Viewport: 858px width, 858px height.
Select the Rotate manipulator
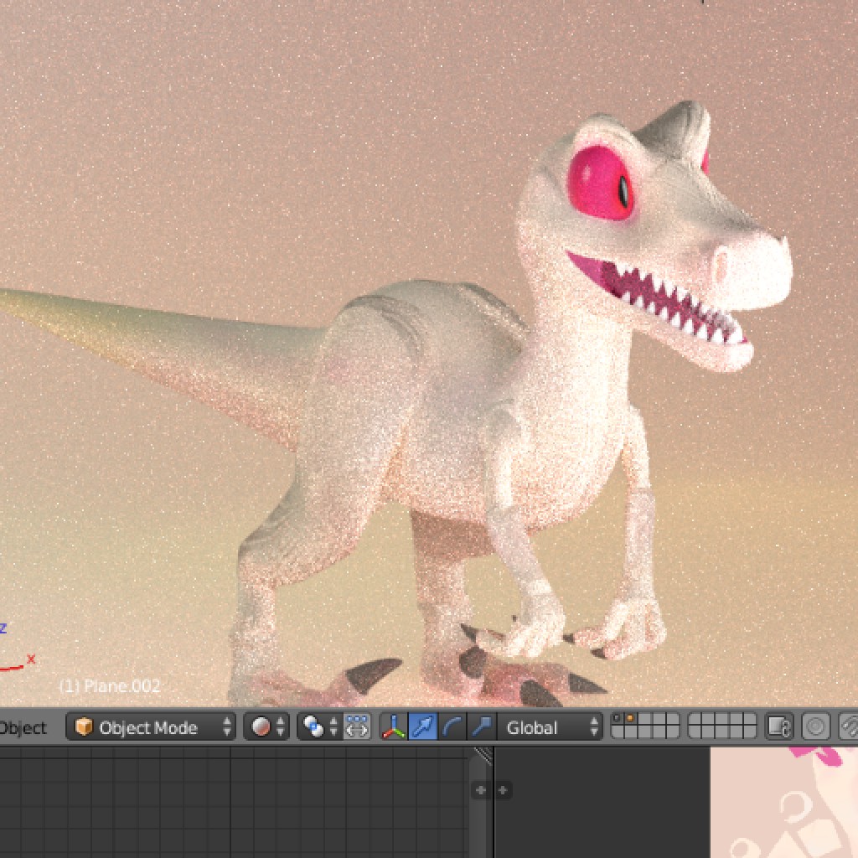(452, 727)
